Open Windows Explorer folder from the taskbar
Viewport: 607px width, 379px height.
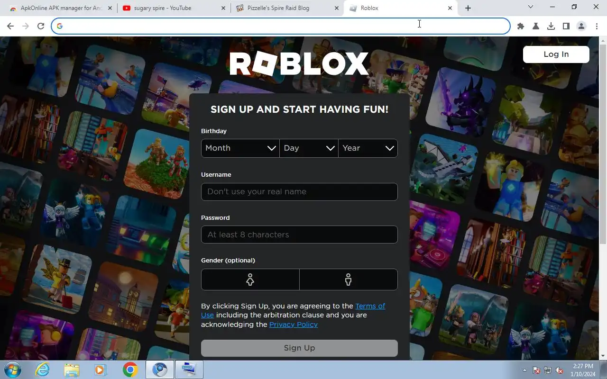pyautogui.click(x=72, y=370)
